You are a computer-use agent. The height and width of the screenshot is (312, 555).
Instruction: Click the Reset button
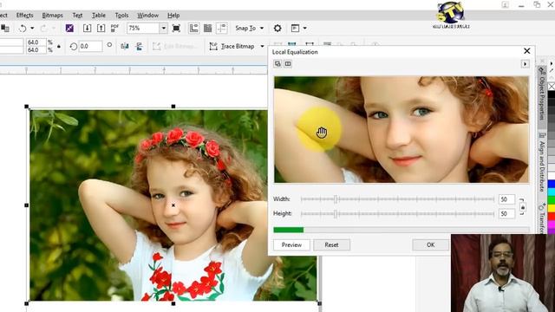[x=331, y=244]
